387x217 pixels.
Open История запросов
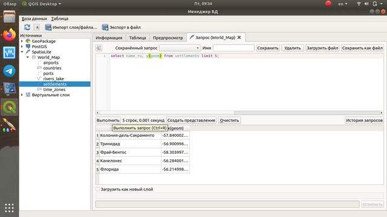[364, 121]
